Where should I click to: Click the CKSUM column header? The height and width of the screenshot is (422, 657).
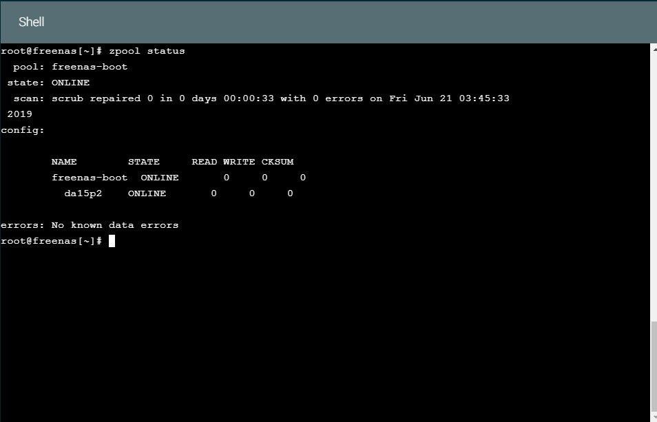tap(278, 162)
